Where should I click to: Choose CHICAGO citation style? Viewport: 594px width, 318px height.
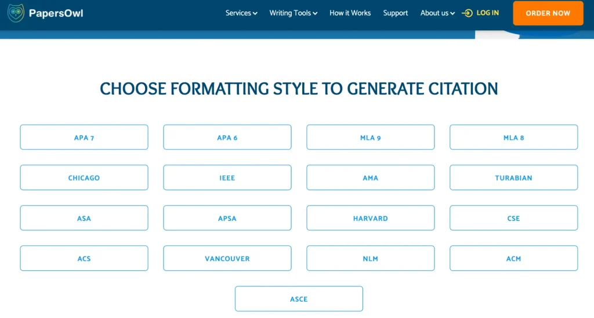pyautogui.click(x=84, y=178)
